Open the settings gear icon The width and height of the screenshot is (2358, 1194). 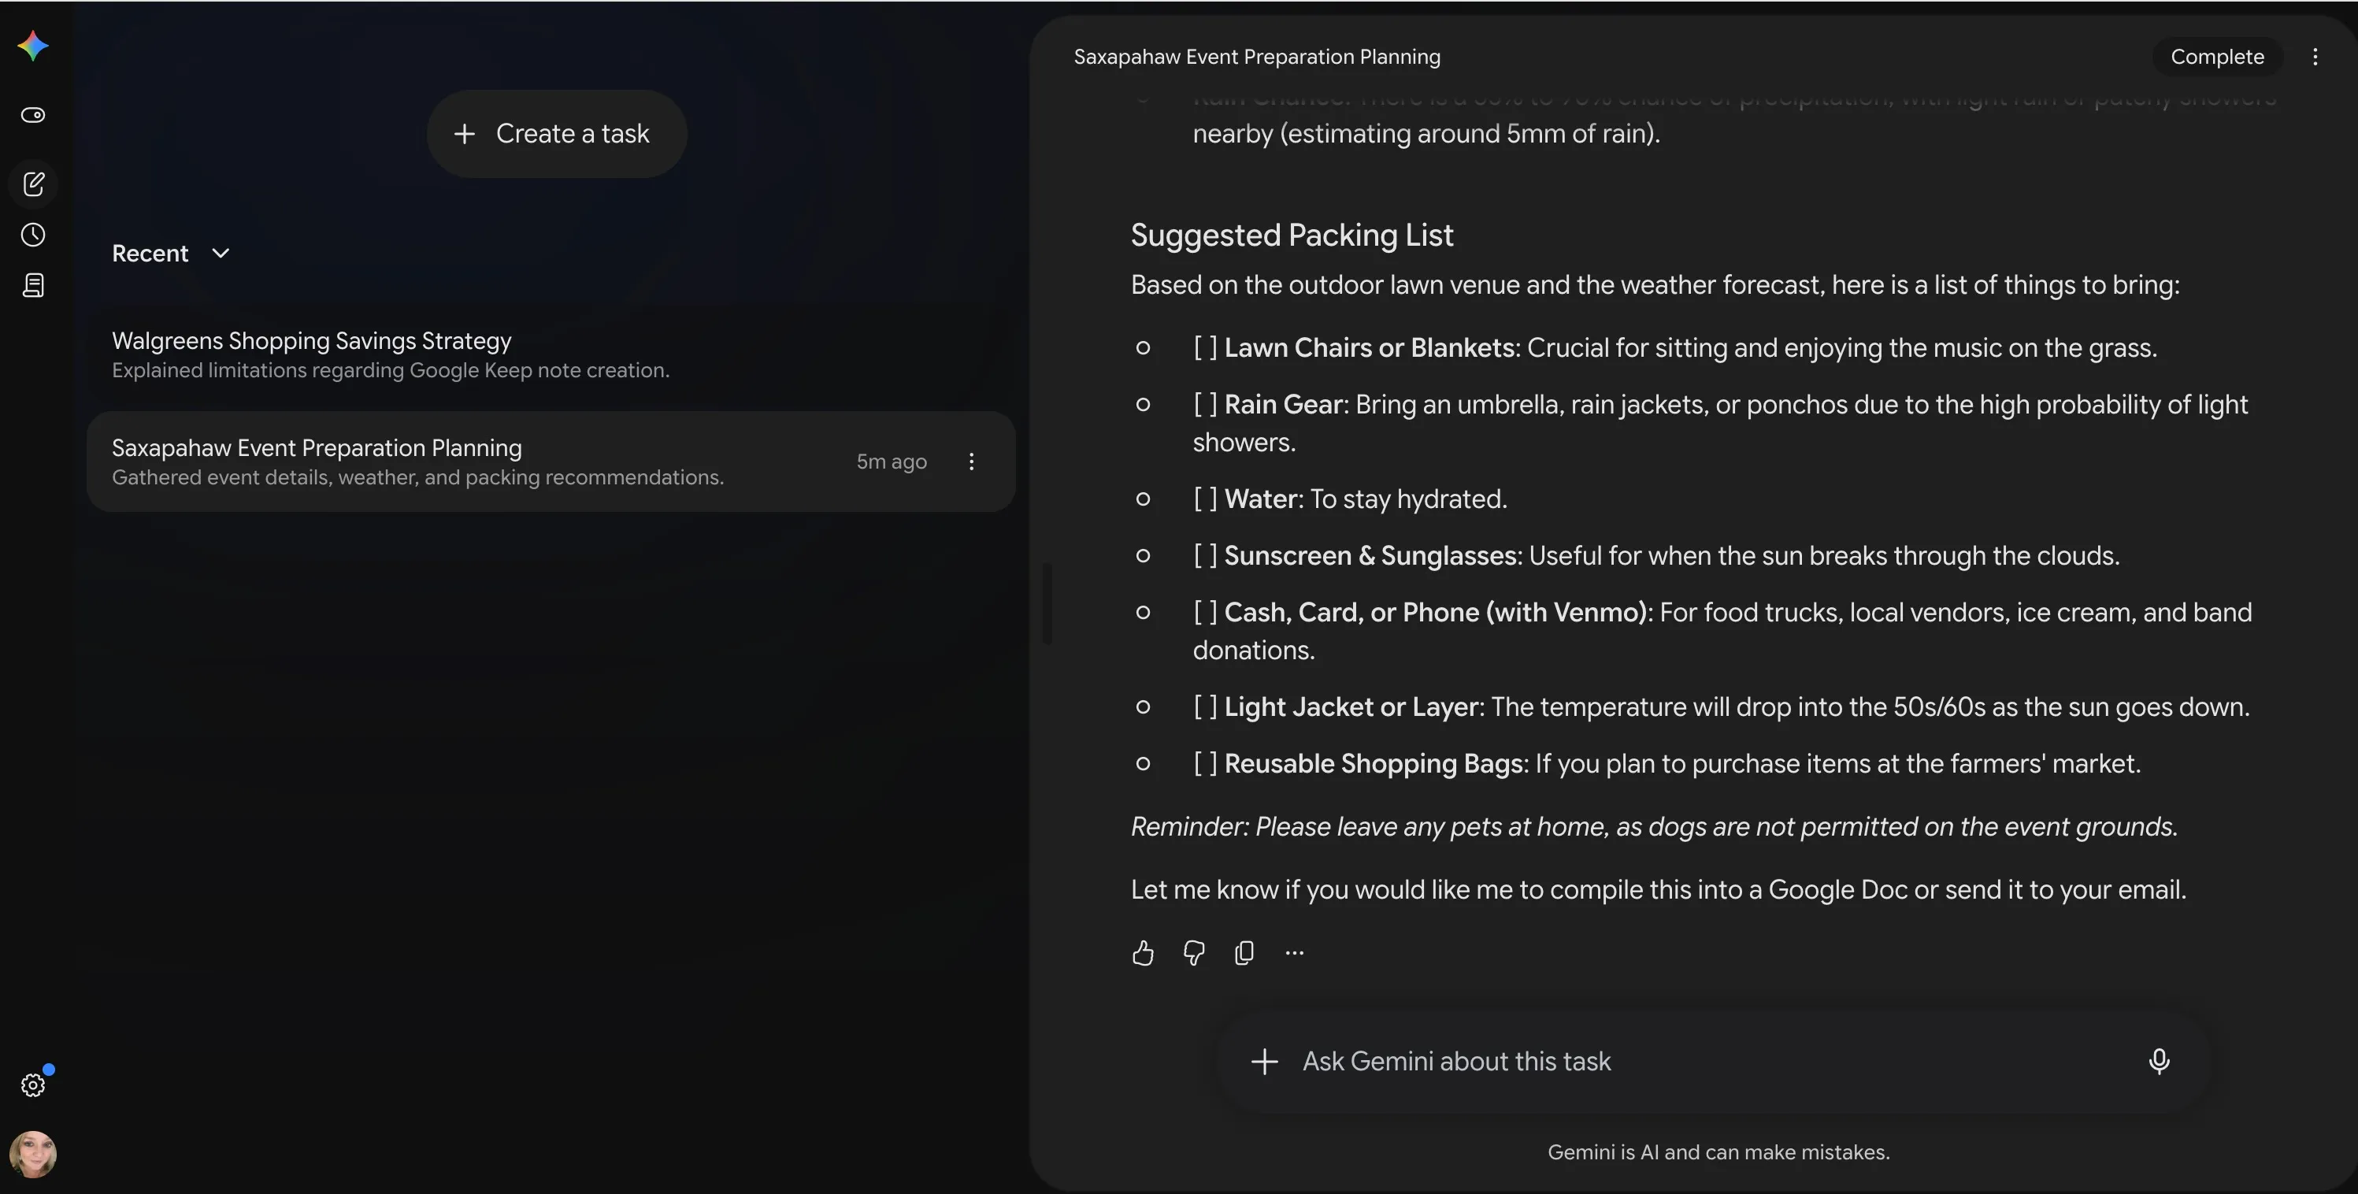click(x=33, y=1085)
